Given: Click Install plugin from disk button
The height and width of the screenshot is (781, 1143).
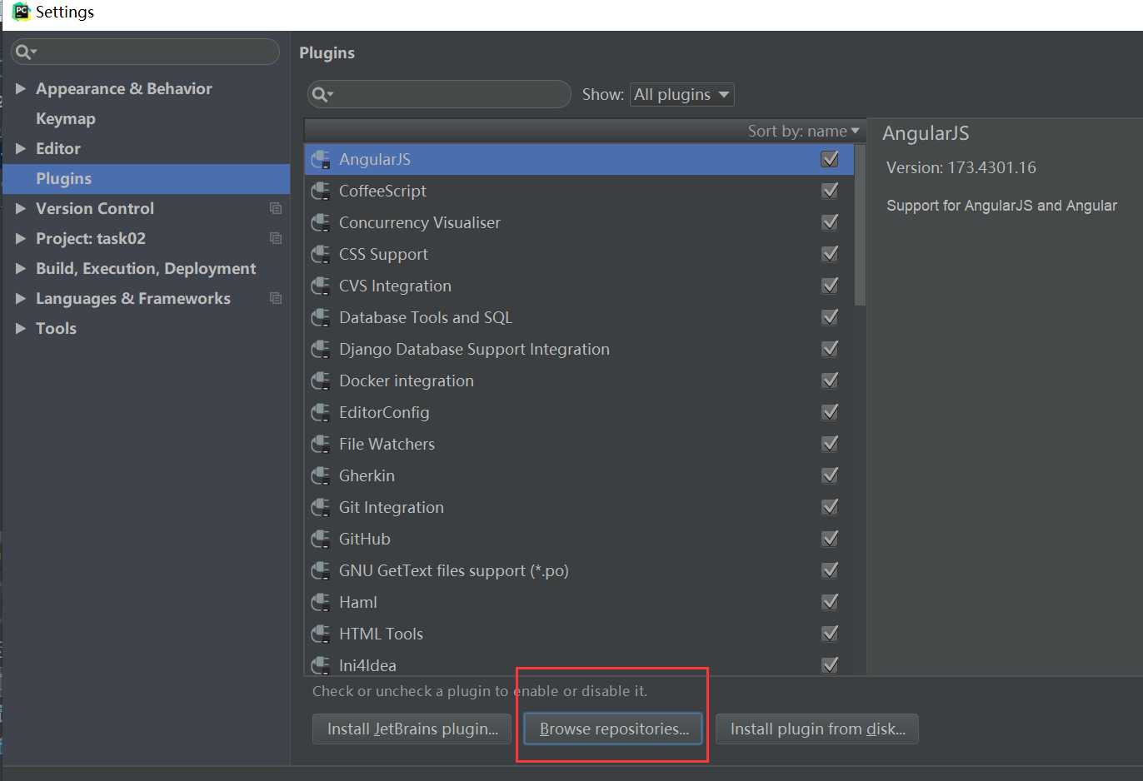Looking at the screenshot, I should click(x=817, y=729).
